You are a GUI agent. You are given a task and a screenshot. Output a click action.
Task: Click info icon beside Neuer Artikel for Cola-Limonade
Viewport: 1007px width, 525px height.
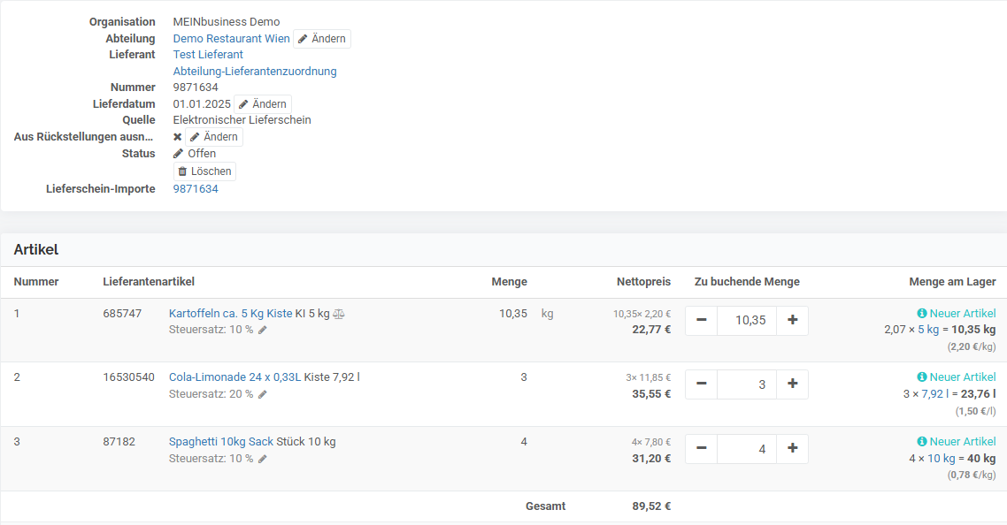(x=922, y=377)
